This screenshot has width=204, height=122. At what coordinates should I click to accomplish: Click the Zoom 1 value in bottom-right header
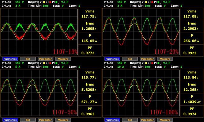(181, 67)
